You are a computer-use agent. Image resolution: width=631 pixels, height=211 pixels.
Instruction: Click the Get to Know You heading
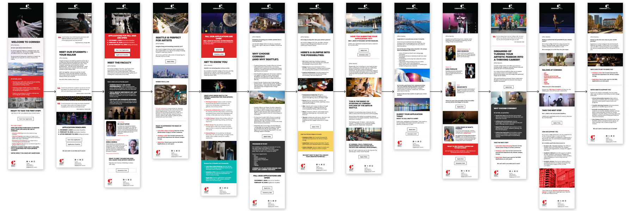(x=216, y=62)
